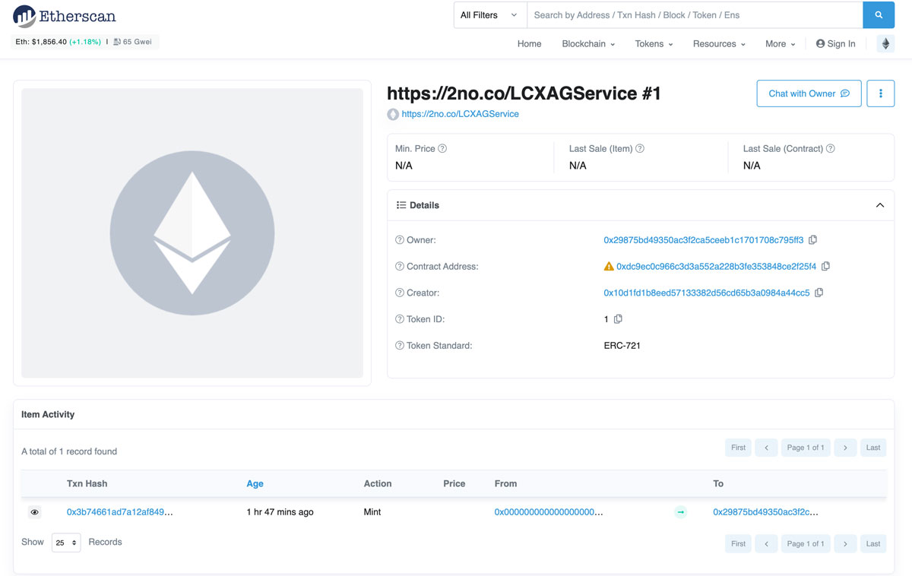The height and width of the screenshot is (576, 912).
Task: Open the Tokens menu
Action: click(654, 44)
